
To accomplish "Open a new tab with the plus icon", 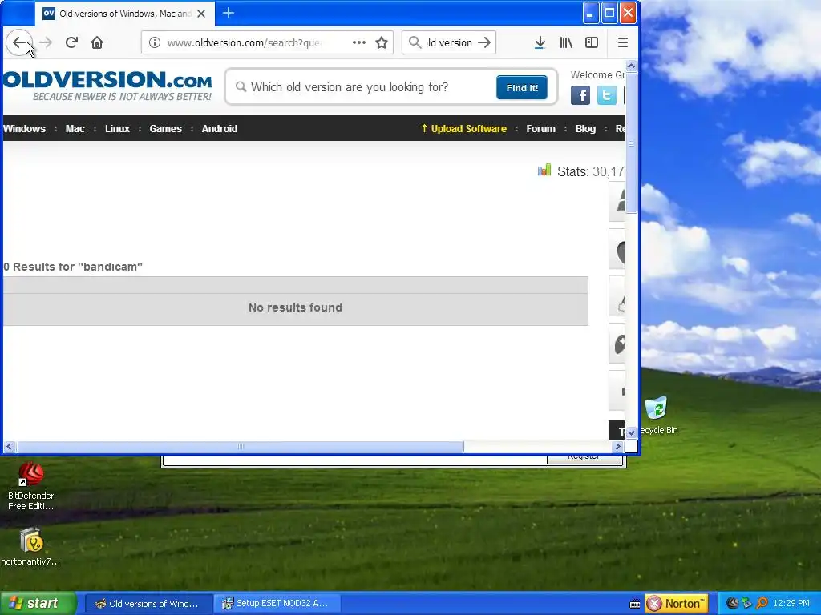I will coord(229,13).
